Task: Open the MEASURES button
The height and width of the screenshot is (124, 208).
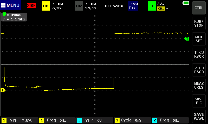Action: (199, 86)
